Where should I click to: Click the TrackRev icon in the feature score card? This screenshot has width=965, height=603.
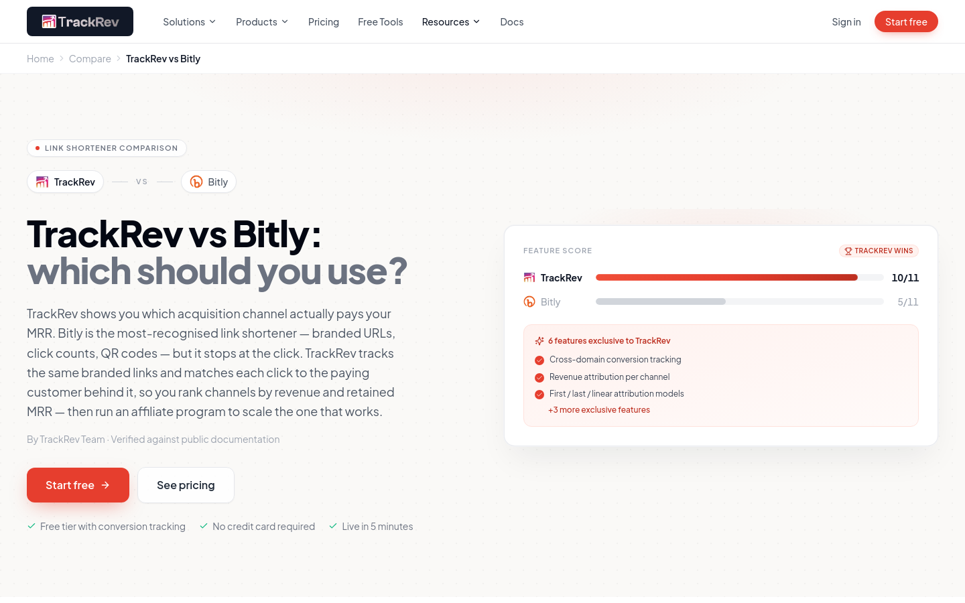point(529,278)
